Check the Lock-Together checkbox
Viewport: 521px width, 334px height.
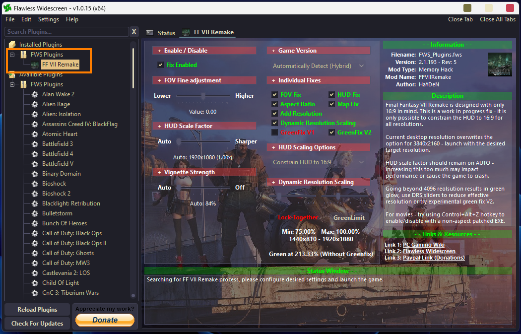pos(272,217)
